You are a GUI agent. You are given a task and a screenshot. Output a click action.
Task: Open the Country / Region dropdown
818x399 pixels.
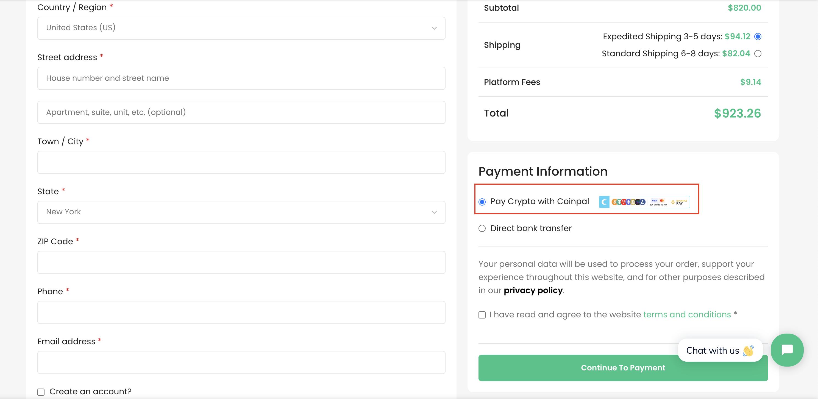(x=241, y=28)
